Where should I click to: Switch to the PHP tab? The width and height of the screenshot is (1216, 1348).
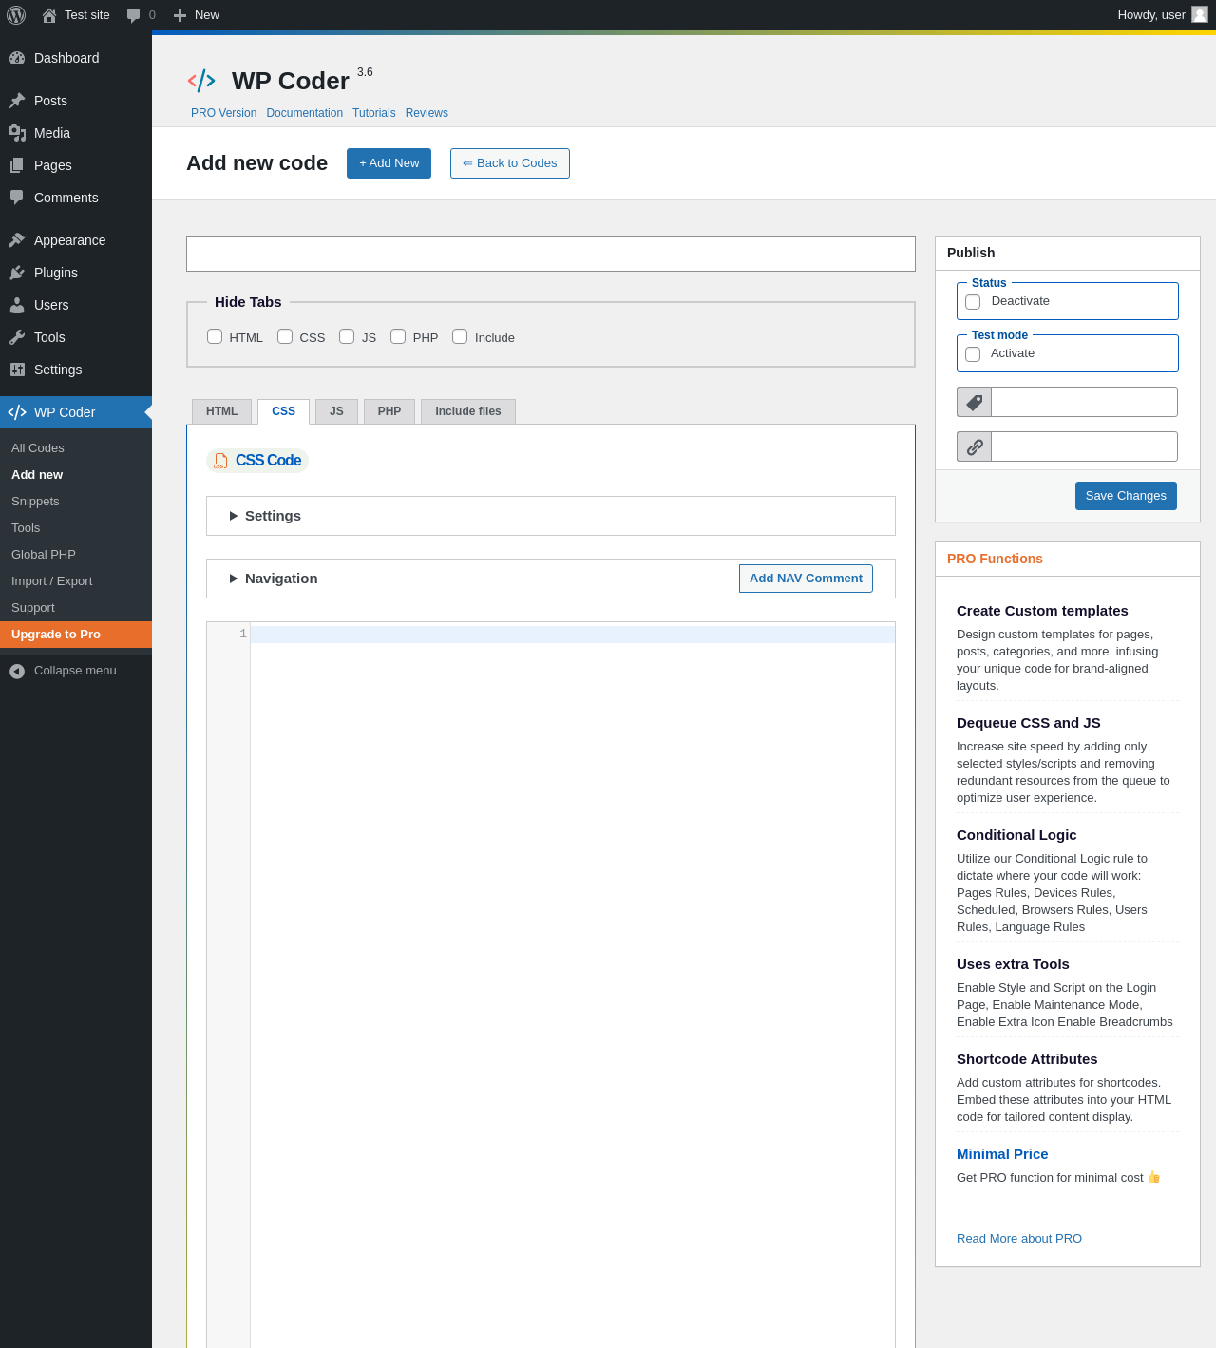pyautogui.click(x=389, y=411)
